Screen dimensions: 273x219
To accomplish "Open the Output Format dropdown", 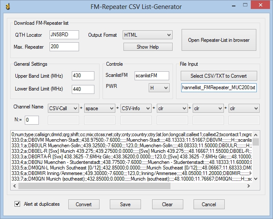I will tap(147, 35).
